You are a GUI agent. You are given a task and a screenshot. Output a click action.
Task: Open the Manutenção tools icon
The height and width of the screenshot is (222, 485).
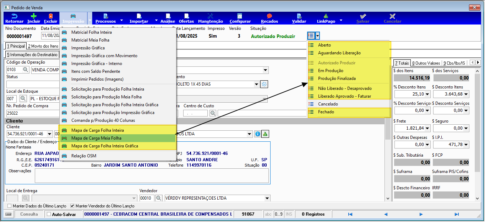tap(210, 16)
